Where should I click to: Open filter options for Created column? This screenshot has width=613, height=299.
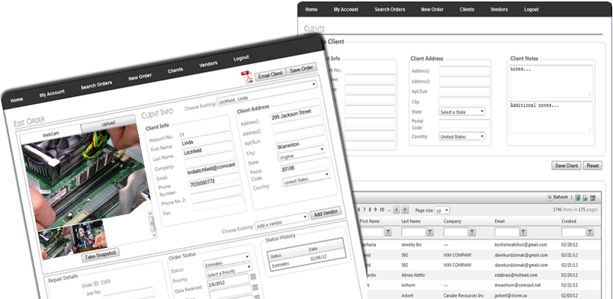tap(590, 233)
